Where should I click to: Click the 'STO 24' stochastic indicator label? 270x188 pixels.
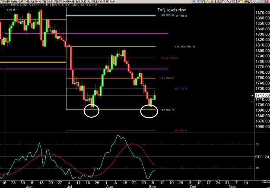[x=262, y=157]
